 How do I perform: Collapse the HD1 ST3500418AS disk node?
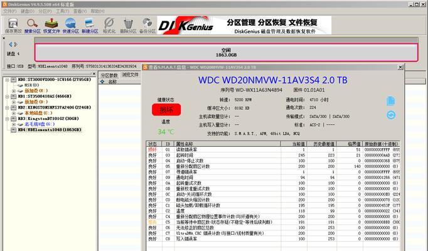[8, 96]
